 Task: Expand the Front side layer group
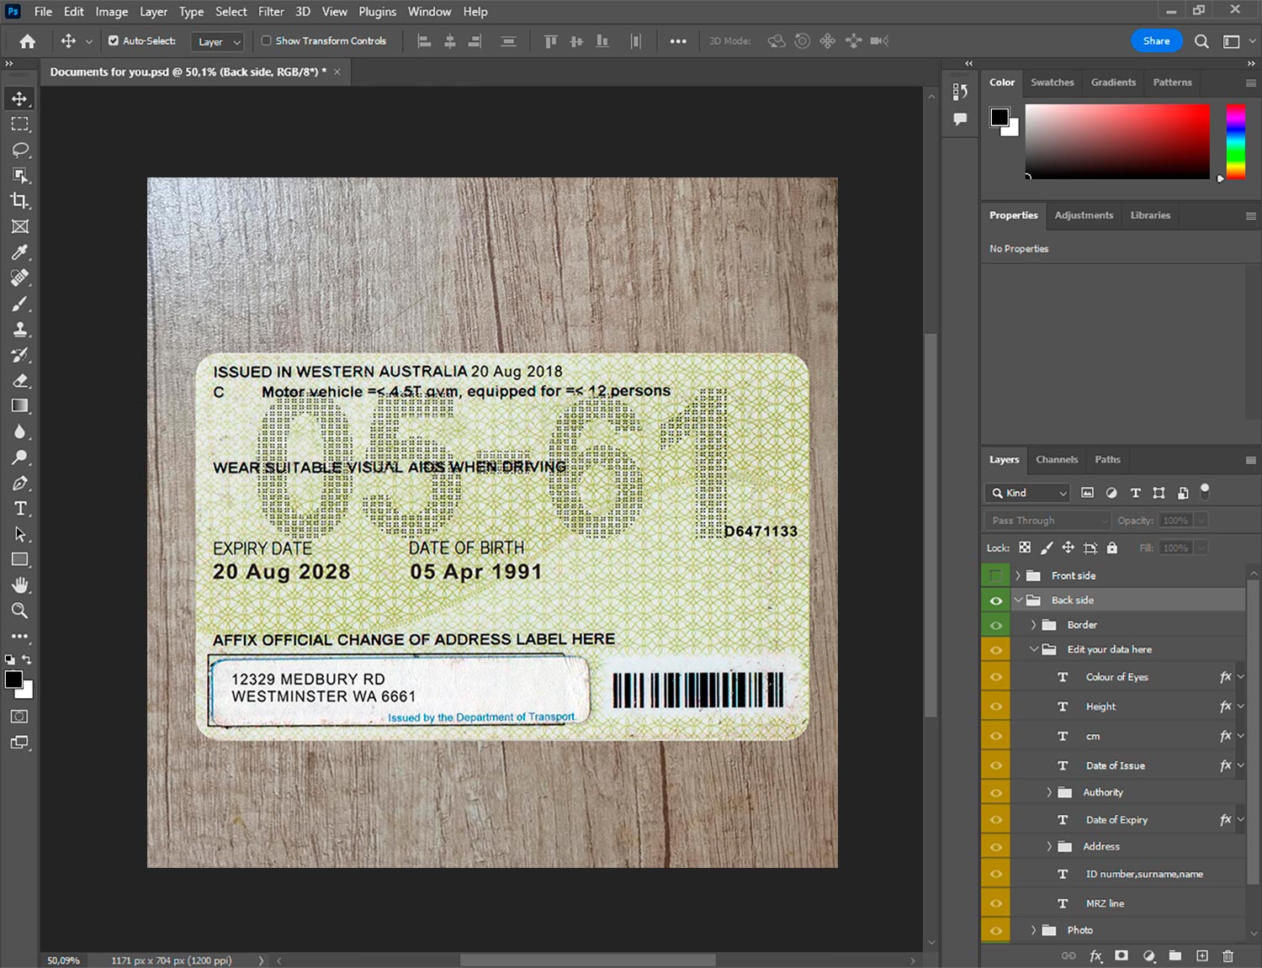click(x=1017, y=576)
